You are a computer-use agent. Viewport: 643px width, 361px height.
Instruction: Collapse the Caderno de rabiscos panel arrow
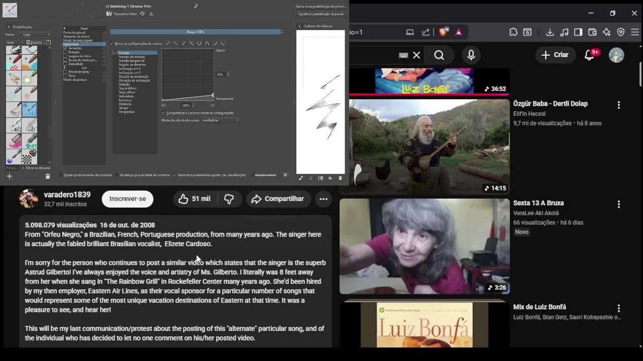click(299, 26)
